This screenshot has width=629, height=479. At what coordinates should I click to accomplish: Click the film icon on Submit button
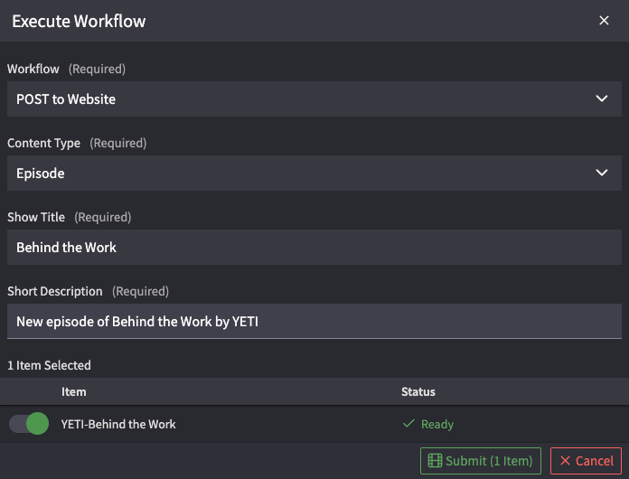(x=435, y=461)
